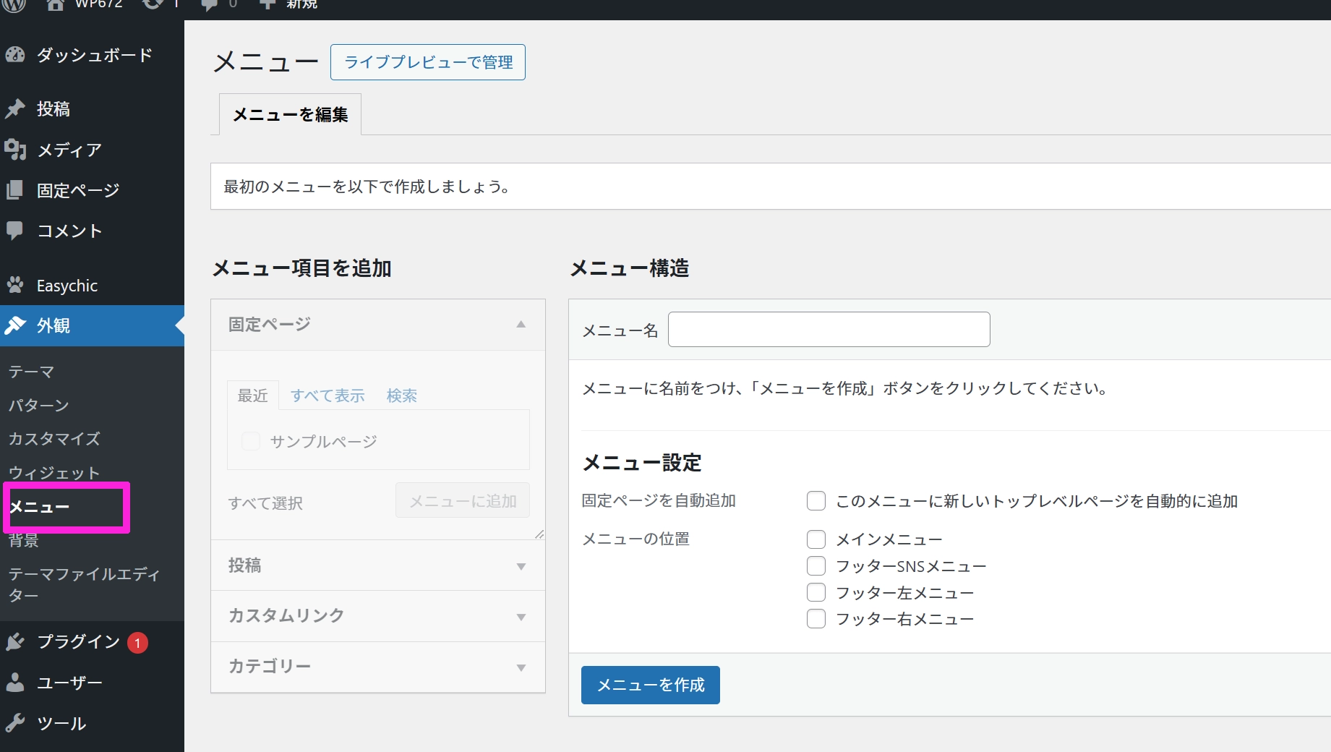This screenshot has width=1331, height=752.
Task: Click the plugin icon beside プラグイン
Action: coord(15,642)
